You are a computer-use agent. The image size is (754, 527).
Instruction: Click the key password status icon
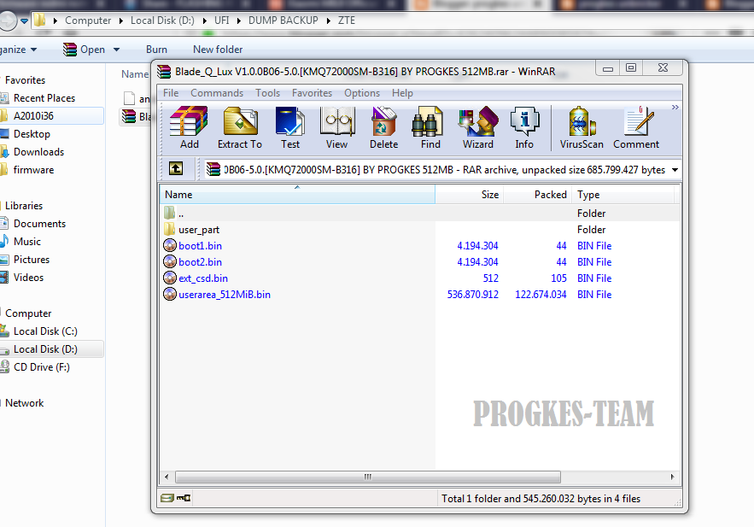[x=184, y=498]
